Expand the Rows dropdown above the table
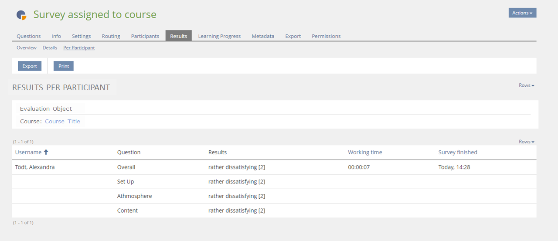This screenshot has width=558, height=241. tap(526, 142)
